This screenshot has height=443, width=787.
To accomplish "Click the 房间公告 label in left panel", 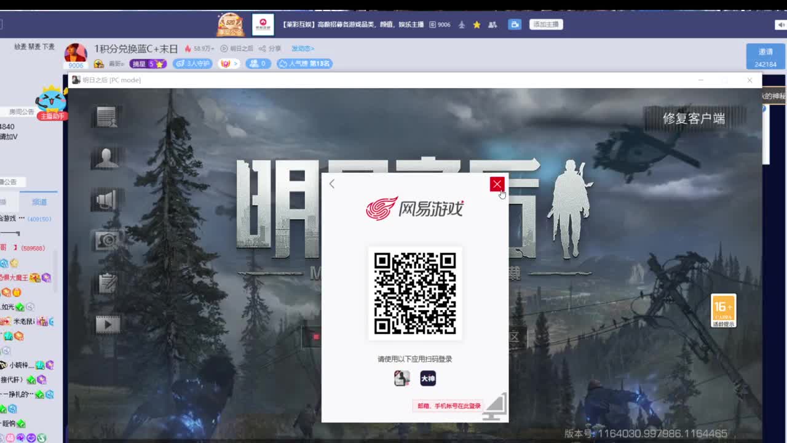I will pyautogui.click(x=21, y=112).
